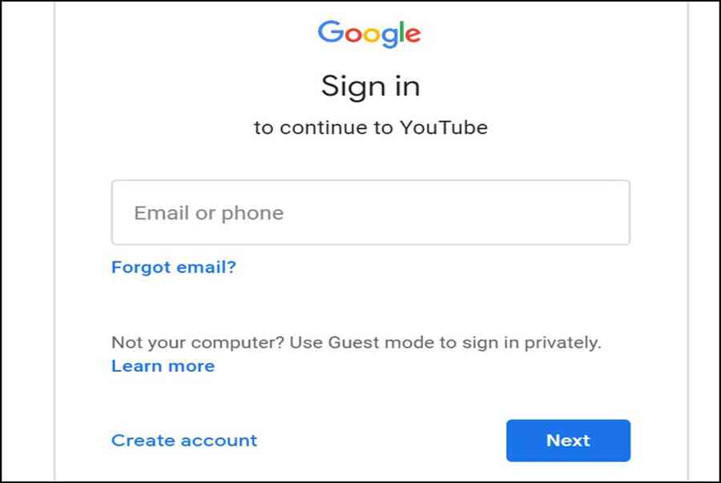Focus the Email or phone input field
The height and width of the screenshot is (483, 721).
tap(371, 212)
